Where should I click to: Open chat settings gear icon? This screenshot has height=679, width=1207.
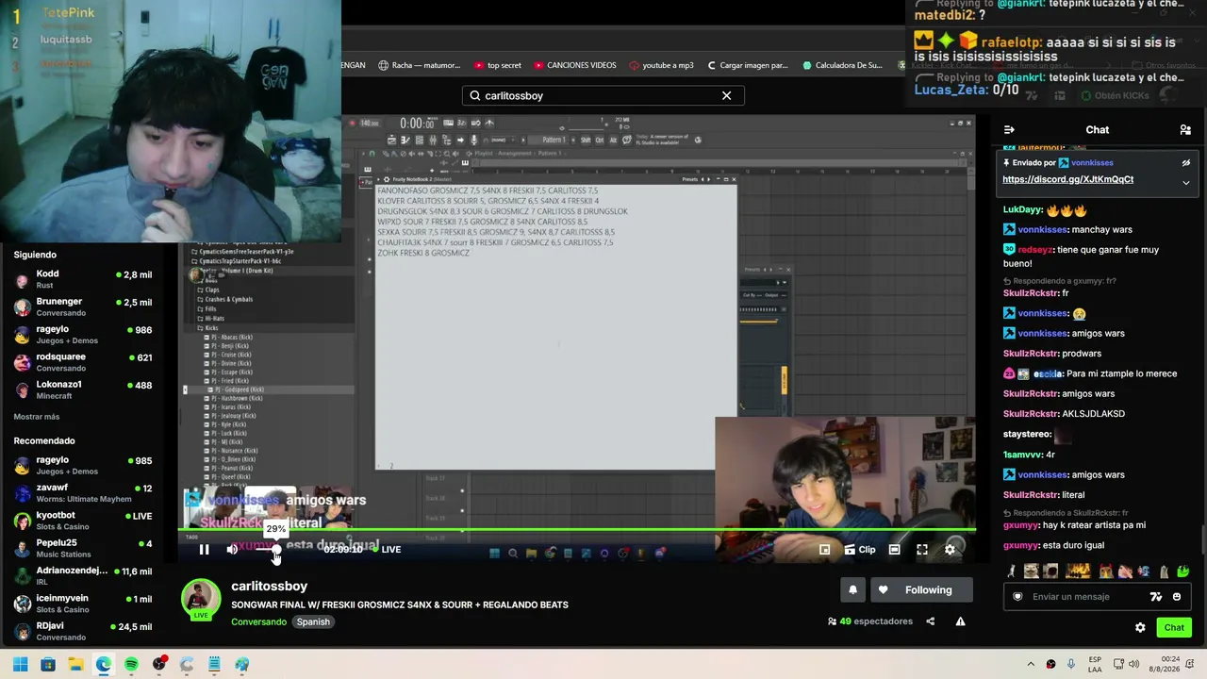tap(1140, 627)
